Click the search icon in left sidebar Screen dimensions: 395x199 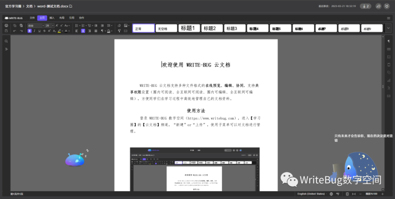(x=6, y=41)
